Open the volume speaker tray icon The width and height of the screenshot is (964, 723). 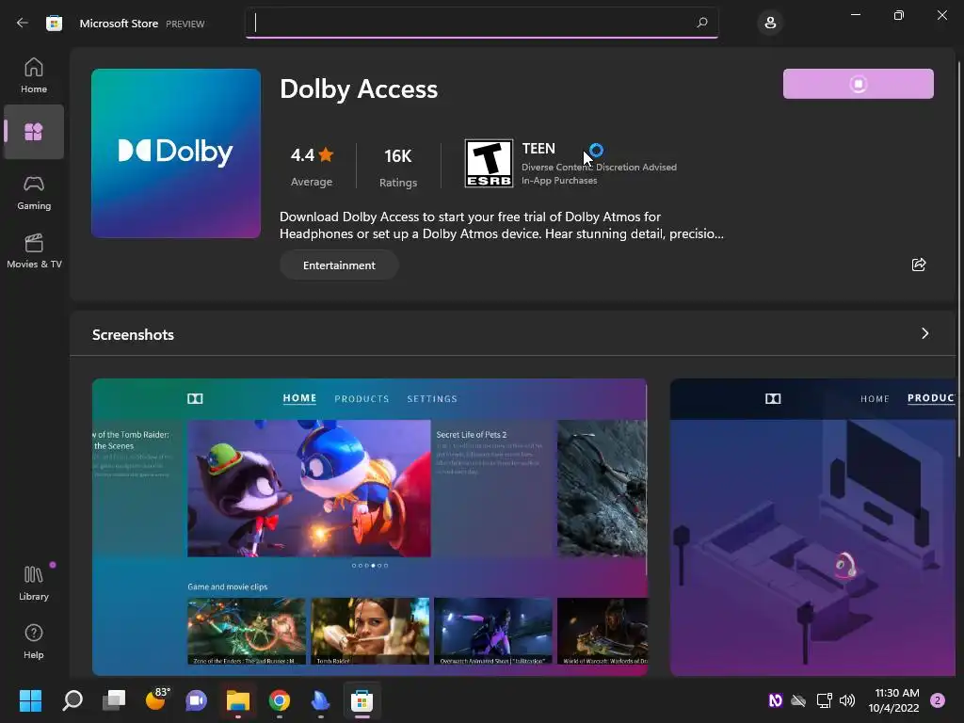click(848, 700)
